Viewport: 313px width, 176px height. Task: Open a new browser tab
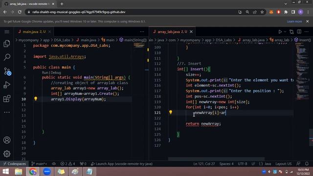[x=62, y=4]
